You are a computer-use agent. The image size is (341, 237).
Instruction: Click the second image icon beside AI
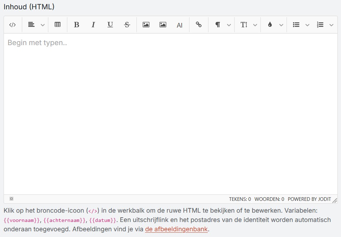pos(163,25)
